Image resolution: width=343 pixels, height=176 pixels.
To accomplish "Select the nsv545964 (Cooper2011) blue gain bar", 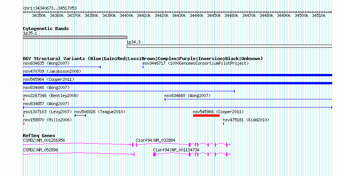I will [x=178, y=83].
